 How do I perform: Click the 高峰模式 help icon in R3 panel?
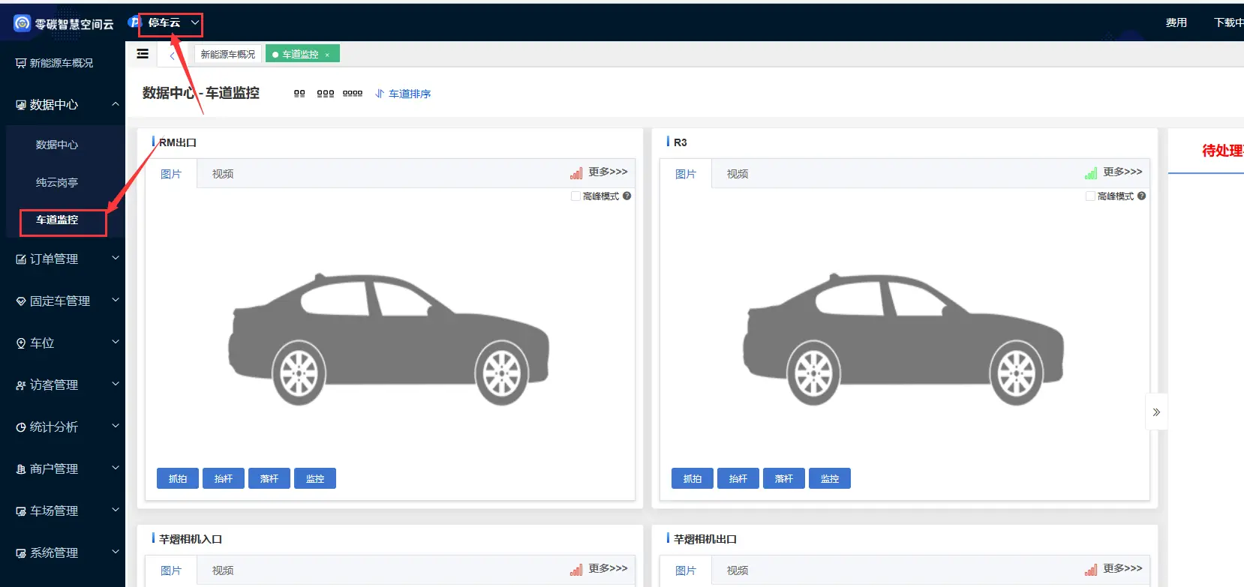(1141, 196)
